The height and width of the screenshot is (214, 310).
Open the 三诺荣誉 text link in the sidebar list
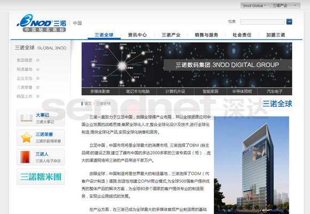[24, 87]
